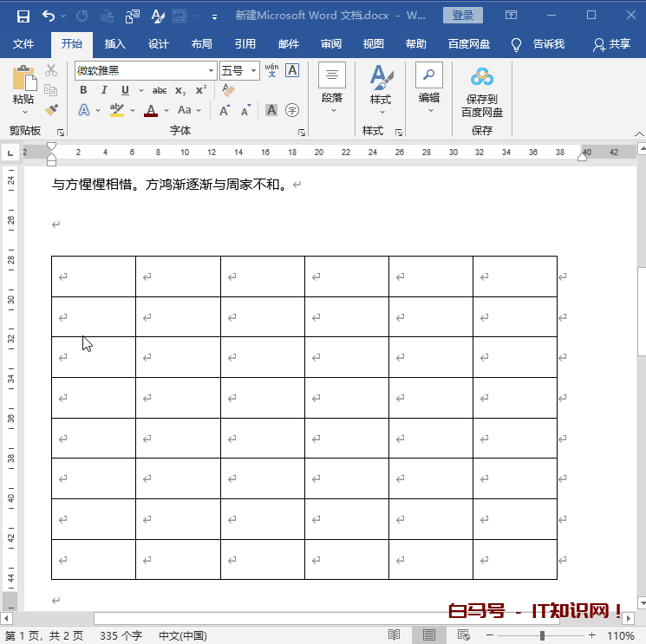
Task: Click the 登录 (Sign in) button
Action: (463, 16)
